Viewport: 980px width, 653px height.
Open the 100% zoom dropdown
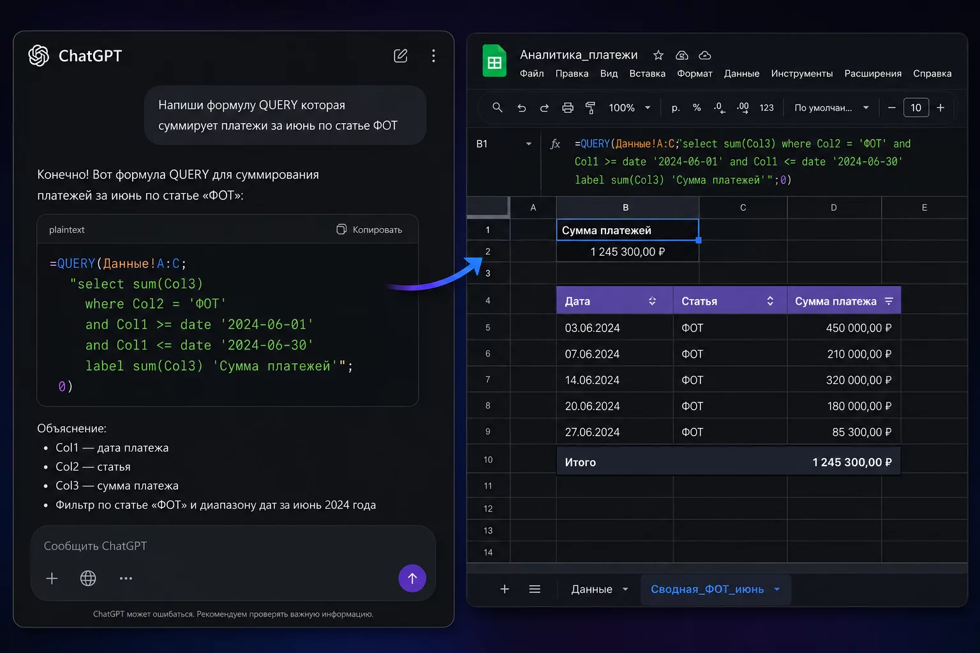(x=629, y=108)
